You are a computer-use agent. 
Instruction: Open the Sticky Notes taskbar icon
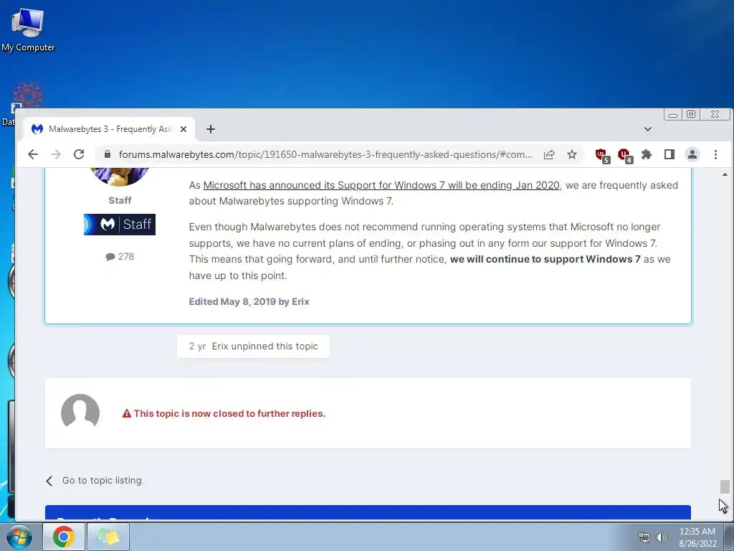click(x=108, y=537)
